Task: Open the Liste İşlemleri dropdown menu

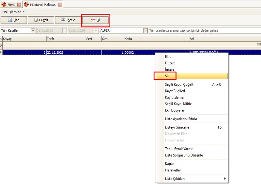Action: click(12, 12)
